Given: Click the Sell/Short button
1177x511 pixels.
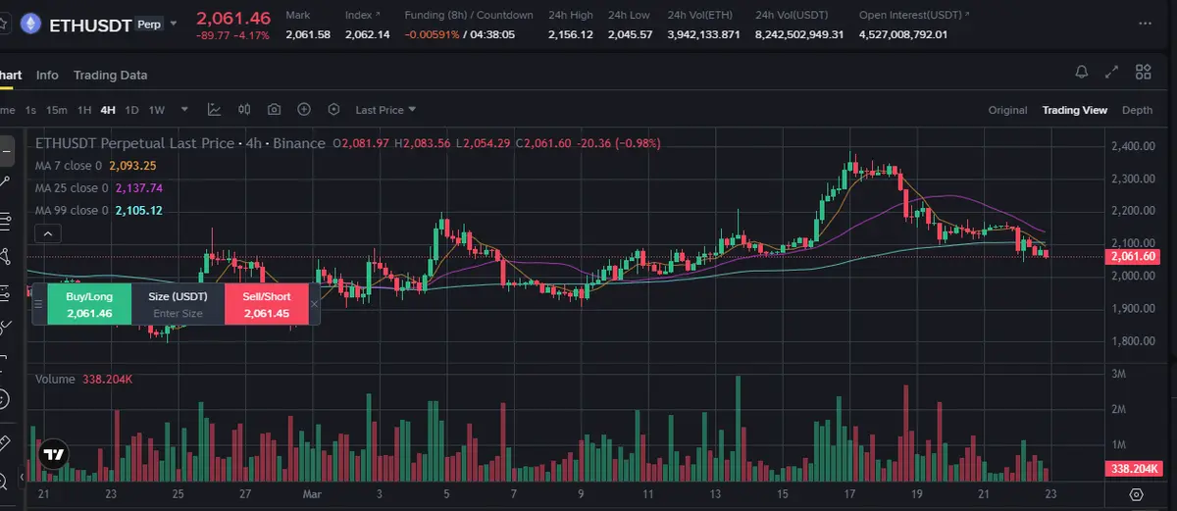Looking at the screenshot, I should [267, 304].
